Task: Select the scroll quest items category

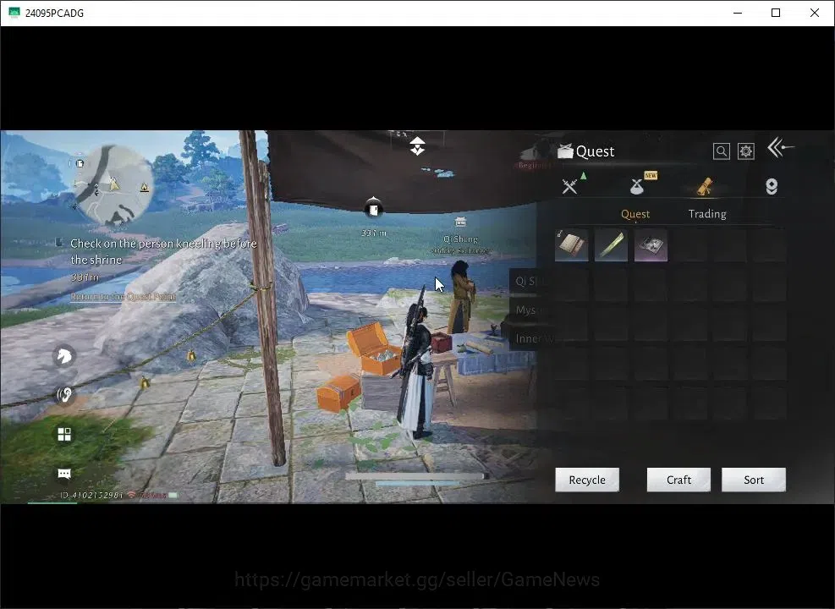Action: 705,186
